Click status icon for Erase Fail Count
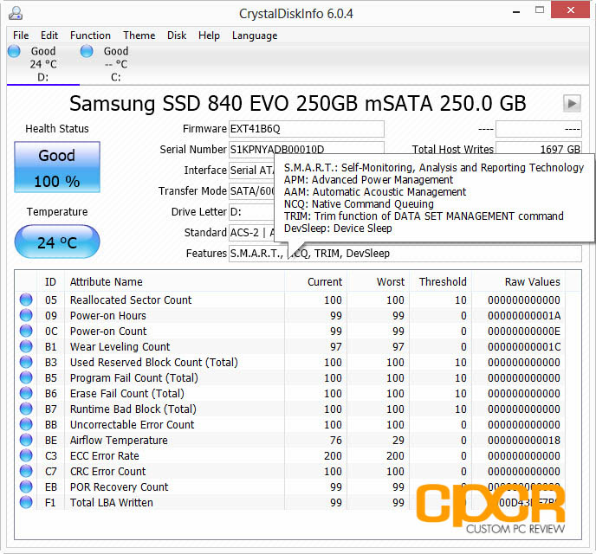The image size is (596, 554). point(26,393)
